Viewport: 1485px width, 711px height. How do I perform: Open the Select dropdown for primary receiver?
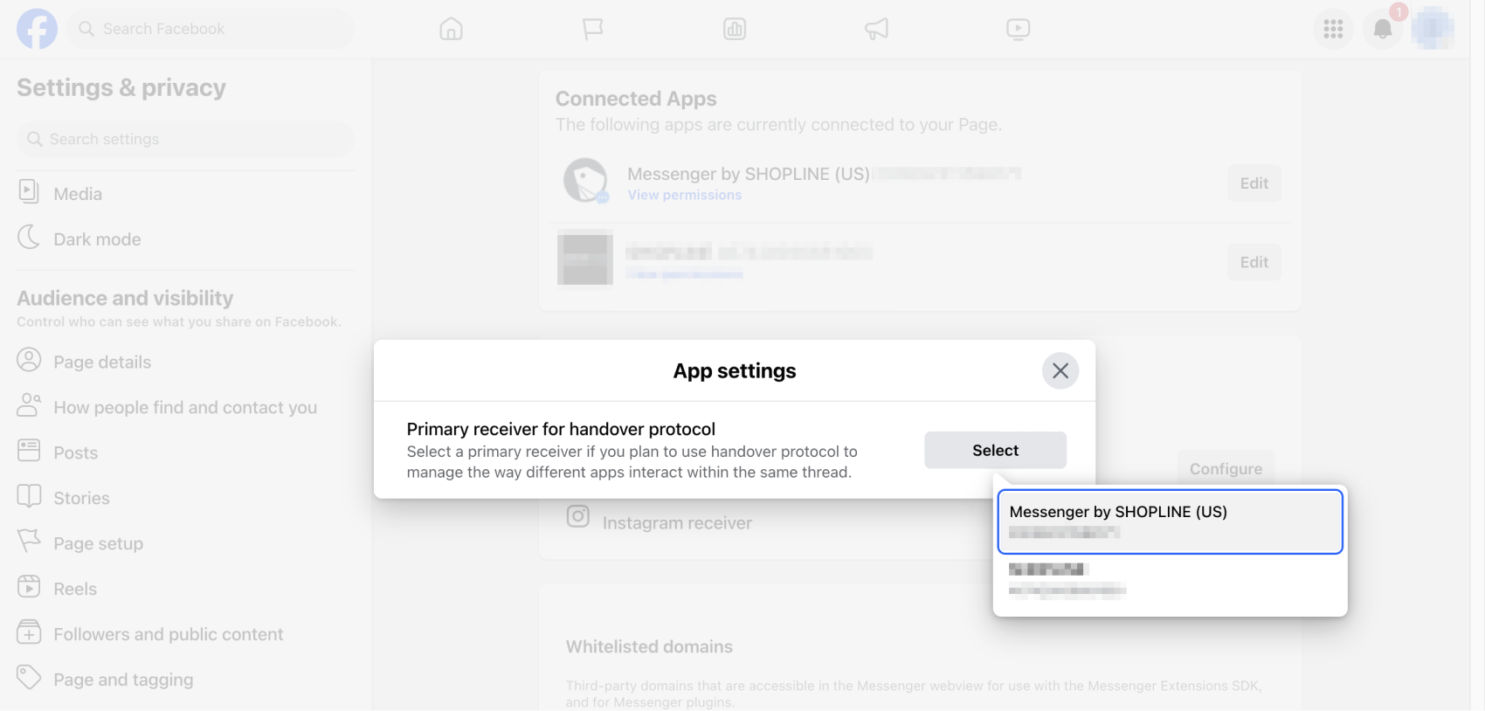coord(995,450)
